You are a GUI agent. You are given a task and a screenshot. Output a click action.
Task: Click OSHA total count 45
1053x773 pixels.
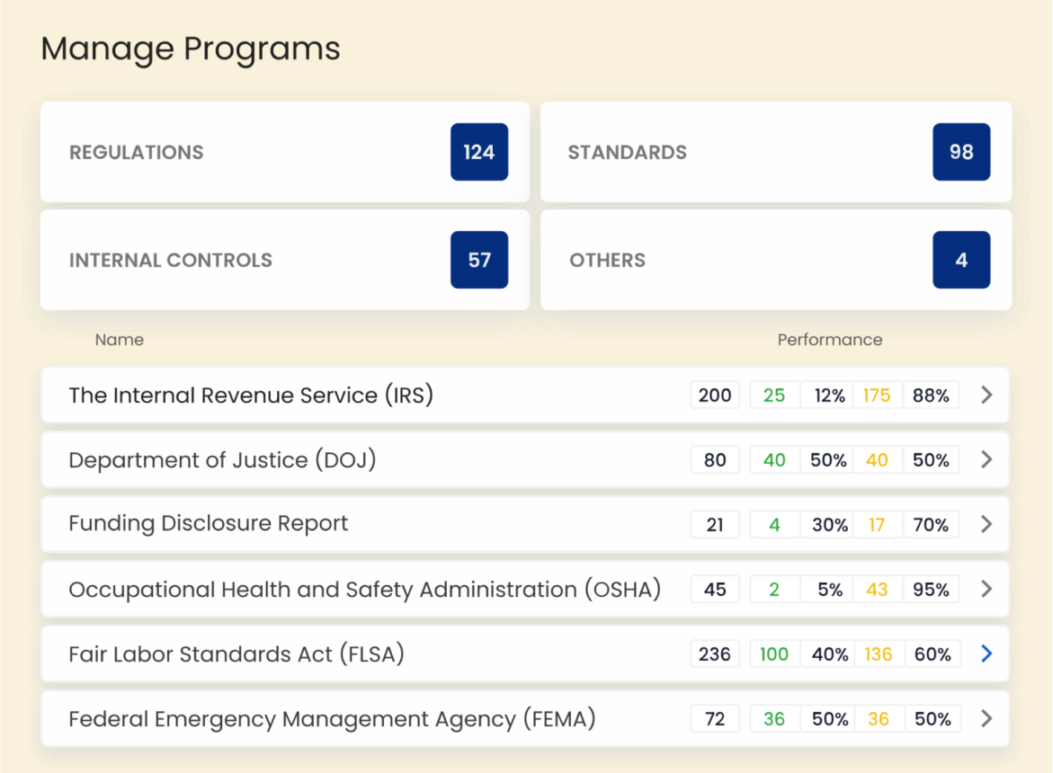pos(715,589)
